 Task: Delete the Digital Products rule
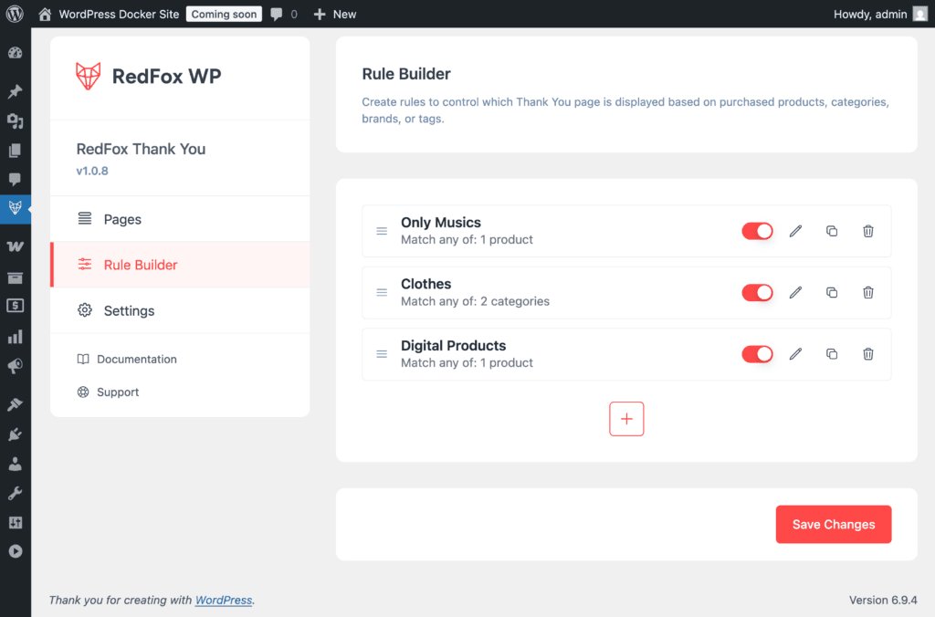point(868,354)
